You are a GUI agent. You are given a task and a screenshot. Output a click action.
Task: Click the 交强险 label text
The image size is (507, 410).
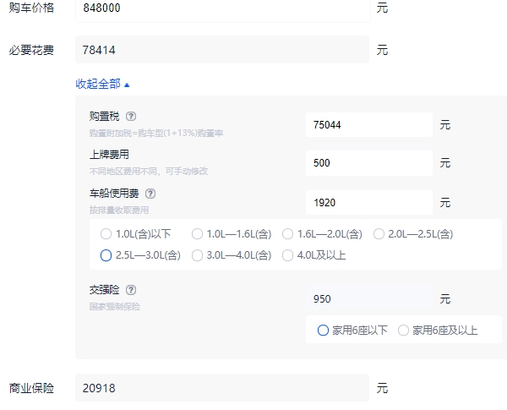point(105,290)
